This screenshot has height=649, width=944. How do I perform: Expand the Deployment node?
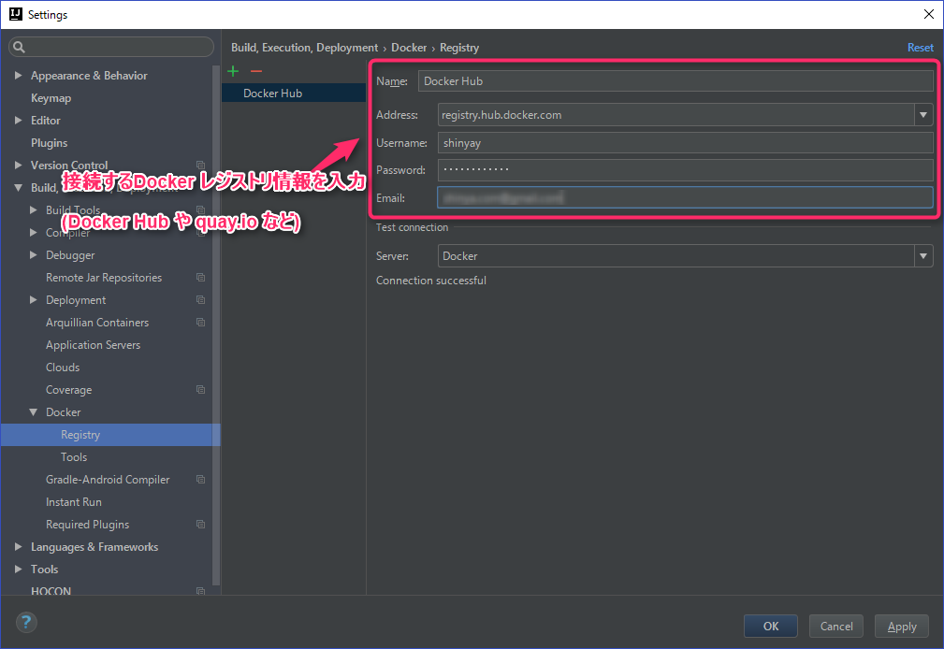click(x=33, y=300)
